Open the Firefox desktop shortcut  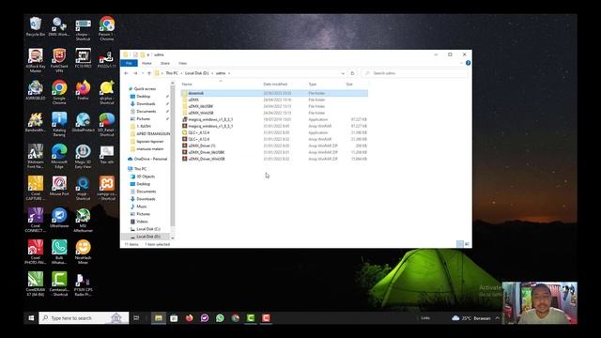[83, 90]
